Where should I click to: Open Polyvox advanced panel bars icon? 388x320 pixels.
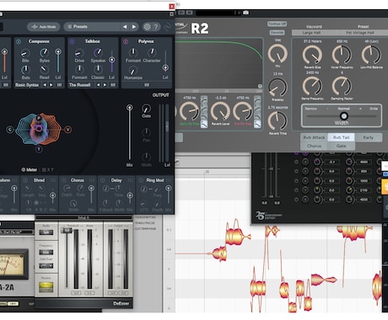(x=147, y=85)
